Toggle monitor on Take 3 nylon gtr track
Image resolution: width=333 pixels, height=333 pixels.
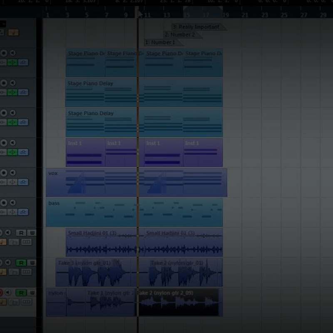[8, 263]
